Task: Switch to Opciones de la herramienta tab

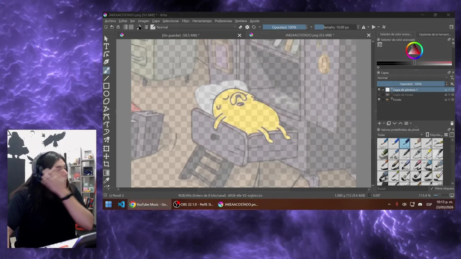Action: 435,34
